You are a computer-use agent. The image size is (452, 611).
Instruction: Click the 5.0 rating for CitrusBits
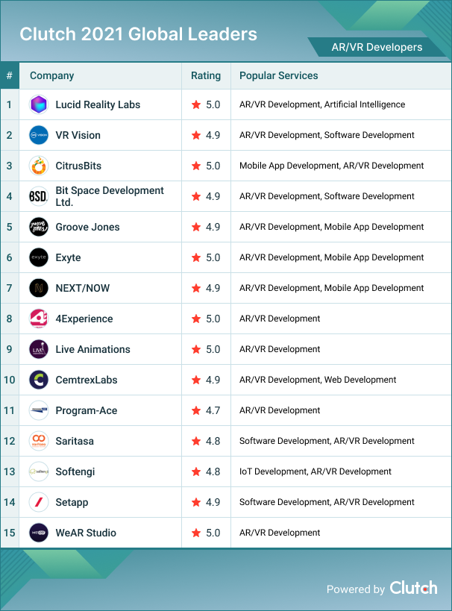pos(213,166)
